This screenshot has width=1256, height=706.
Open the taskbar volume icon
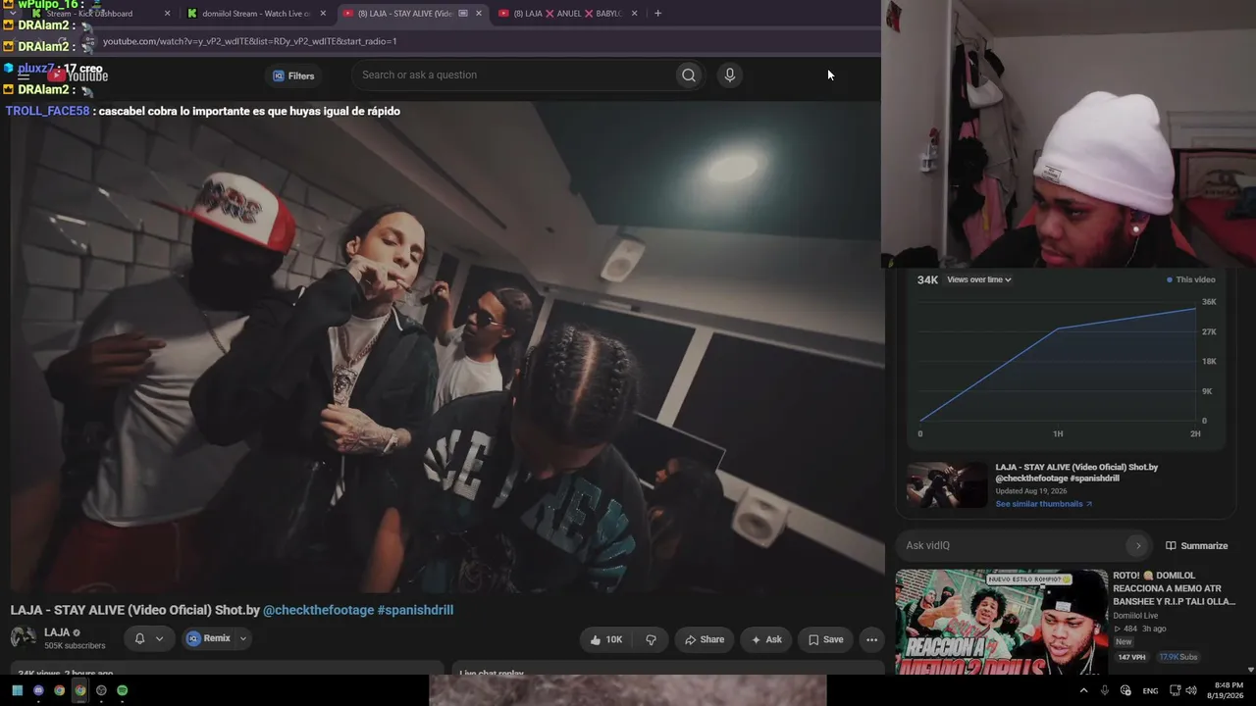pyautogui.click(x=1191, y=690)
